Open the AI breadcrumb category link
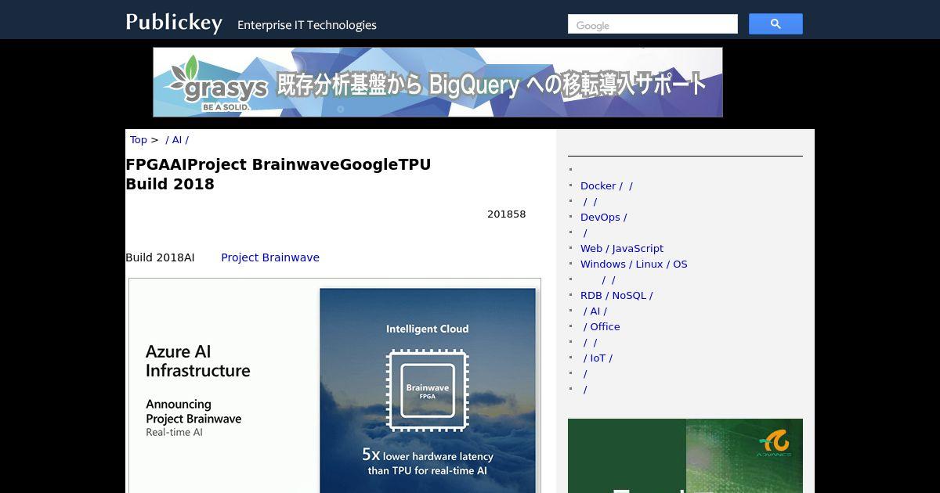Screen dimensions: 940x493 tap(177, 140)
